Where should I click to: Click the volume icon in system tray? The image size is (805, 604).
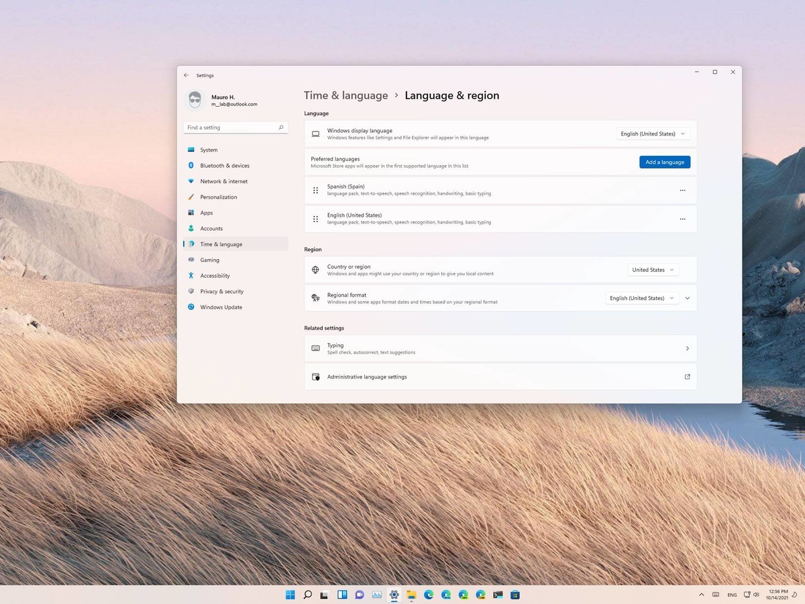tap(756, 595)
